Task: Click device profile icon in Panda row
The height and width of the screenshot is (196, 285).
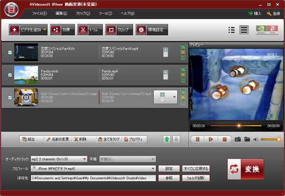Action: pyautogui.click(x=166, y=75)
